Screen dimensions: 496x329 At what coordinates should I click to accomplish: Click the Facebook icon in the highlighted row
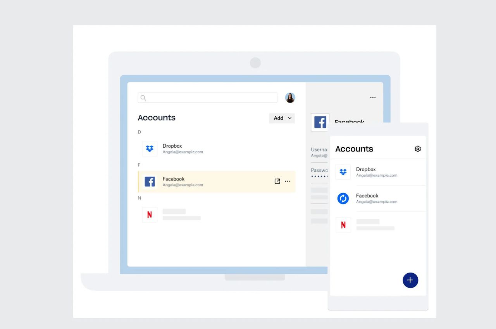150,181
